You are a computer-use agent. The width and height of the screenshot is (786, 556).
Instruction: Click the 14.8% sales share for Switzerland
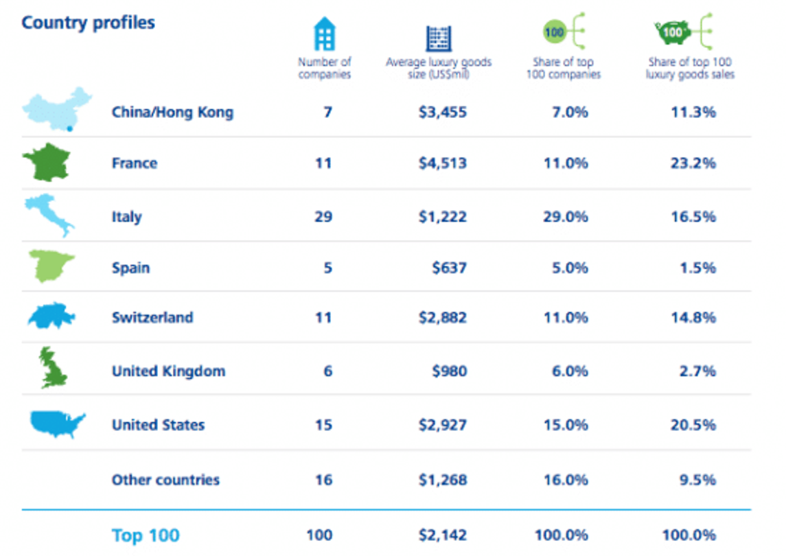coord(693,317)
